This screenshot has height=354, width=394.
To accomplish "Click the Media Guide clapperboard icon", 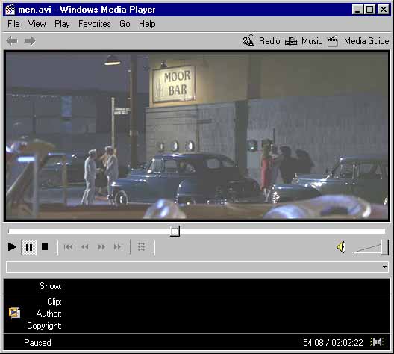I will (x=333, y=41).
